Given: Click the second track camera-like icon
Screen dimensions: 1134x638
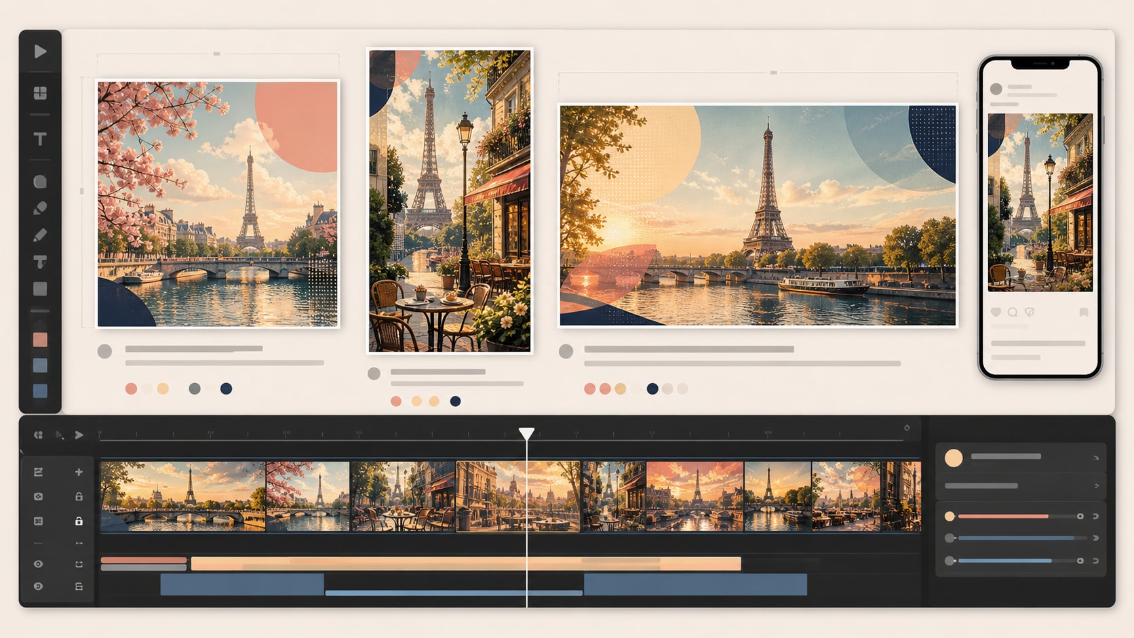Looking at the screenshot, I should (38, 496).
